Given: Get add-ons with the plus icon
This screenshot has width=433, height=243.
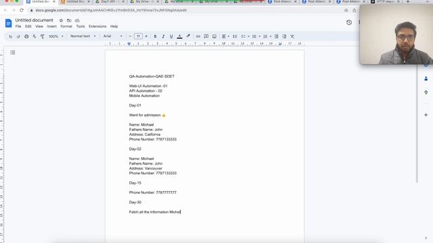Looking at the screenshot, I should tap(426, 115).
